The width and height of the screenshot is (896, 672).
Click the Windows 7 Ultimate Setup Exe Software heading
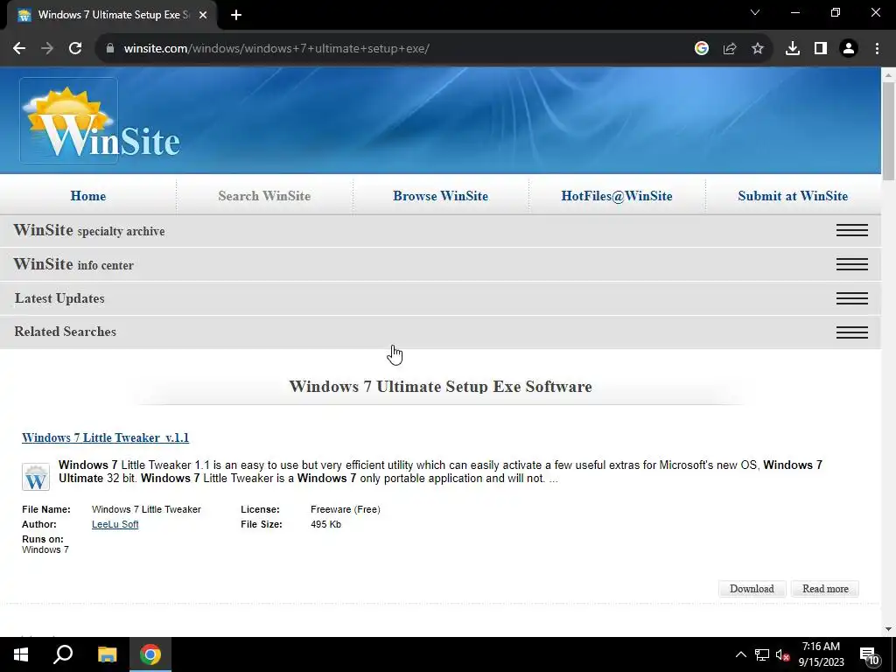[x=441, y=387]
